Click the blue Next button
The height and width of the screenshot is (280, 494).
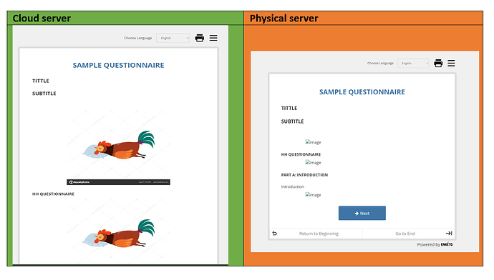point(362,213)
